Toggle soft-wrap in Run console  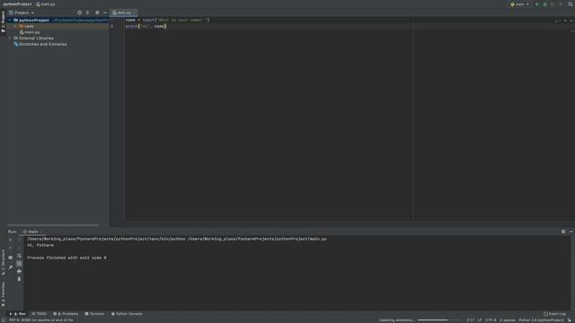pyautogui.click(x=19, y=256)
